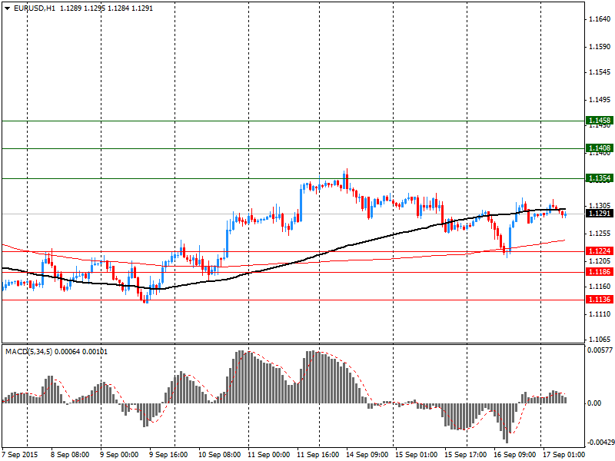Click the current price label 1.1291
Screen dimensions: 615x461
pos(600,214)
